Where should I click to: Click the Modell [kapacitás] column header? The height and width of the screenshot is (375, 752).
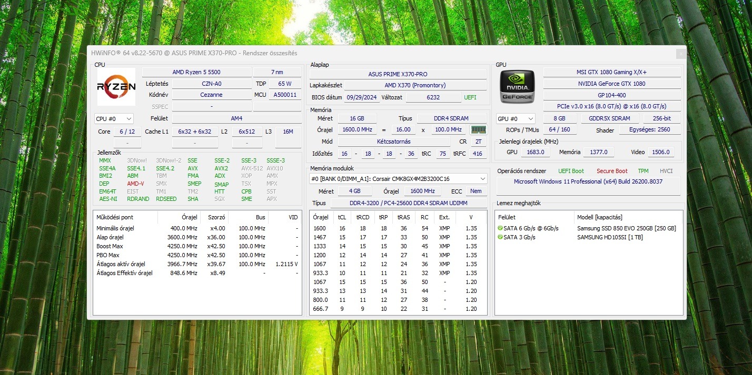pyautogui.click(x=628, y=217)
